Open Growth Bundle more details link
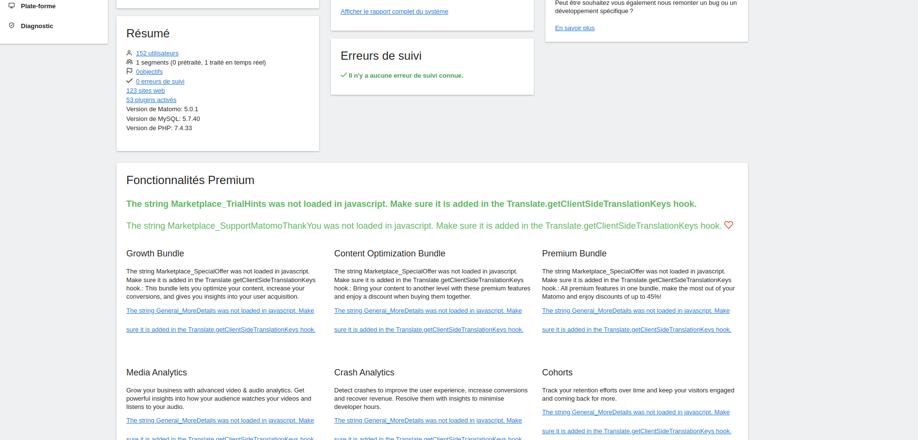Screen dimensions: 918x440 tap(221, 320)
